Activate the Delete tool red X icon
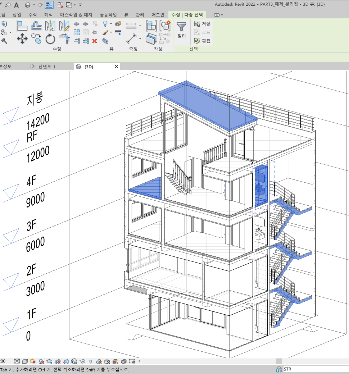349x374 pixels. point(94,41)
